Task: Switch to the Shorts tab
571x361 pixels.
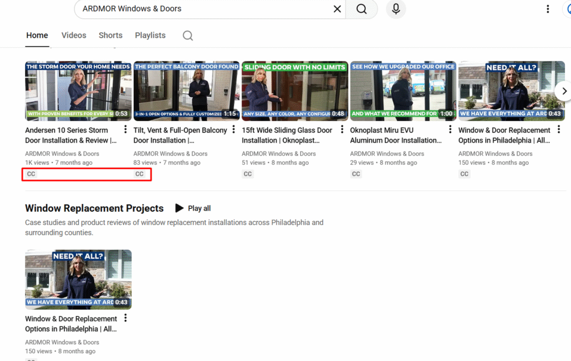Action: pos(110,35)
